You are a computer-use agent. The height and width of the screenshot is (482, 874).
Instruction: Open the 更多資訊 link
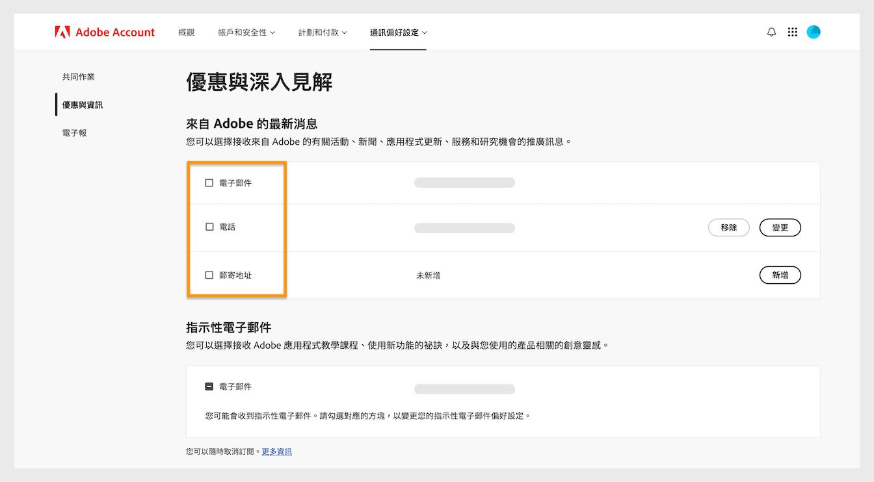(276, 451)
